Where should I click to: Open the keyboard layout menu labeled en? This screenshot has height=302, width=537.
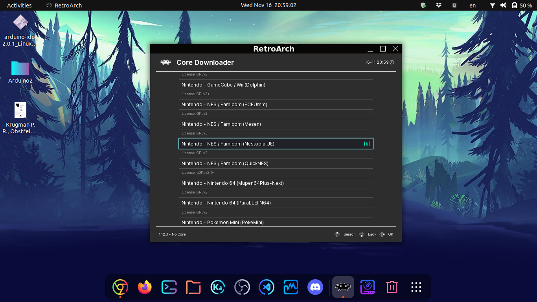pyautogui.click(x=472, y=5)
